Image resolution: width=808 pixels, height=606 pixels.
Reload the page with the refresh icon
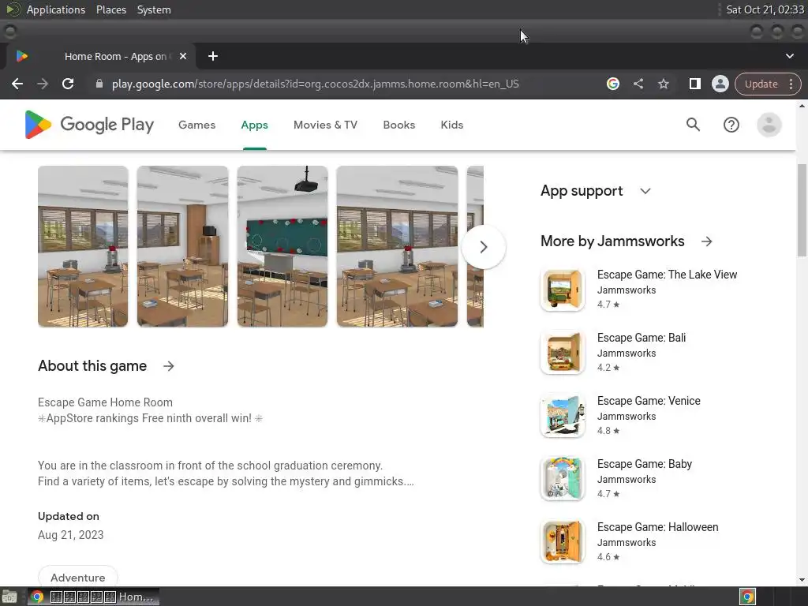(68, 84)
